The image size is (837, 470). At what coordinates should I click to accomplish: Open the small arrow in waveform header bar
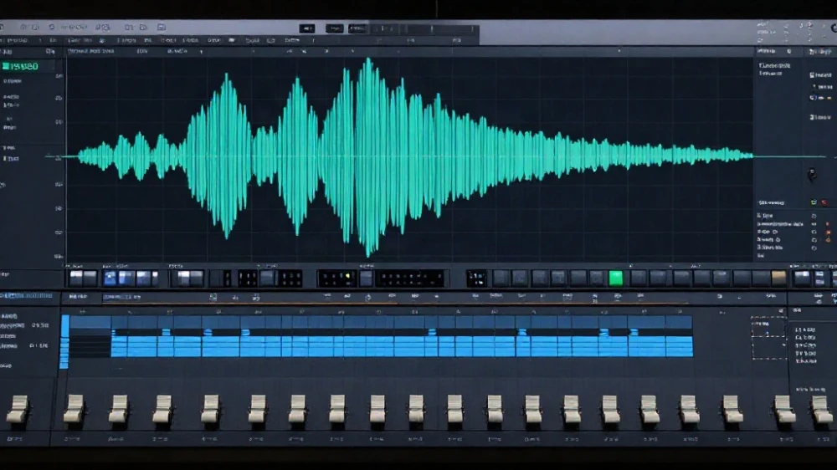point(201,52)
